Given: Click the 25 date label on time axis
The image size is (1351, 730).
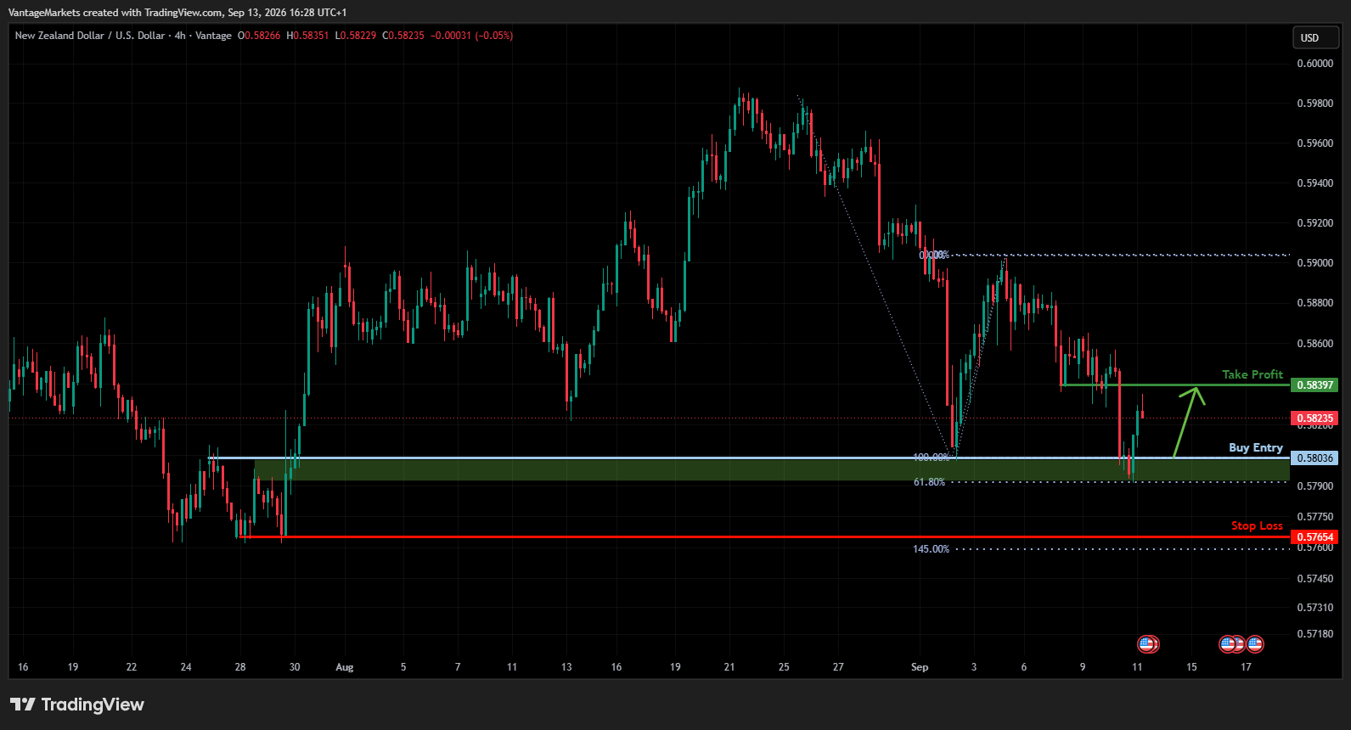Looking at the screenshot, I should [x=784, y=667].
